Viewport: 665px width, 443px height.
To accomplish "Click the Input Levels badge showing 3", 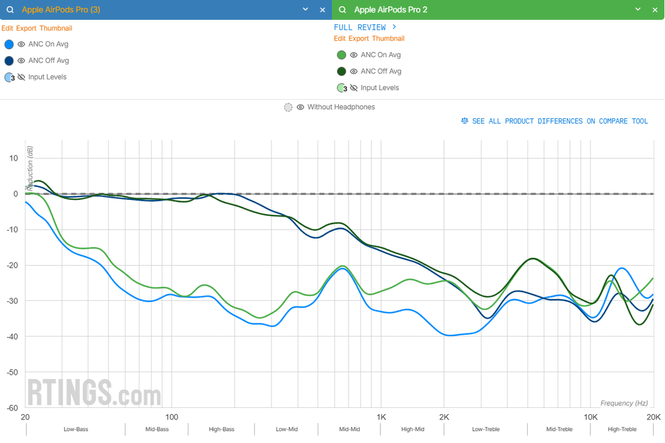I will 9,77.
